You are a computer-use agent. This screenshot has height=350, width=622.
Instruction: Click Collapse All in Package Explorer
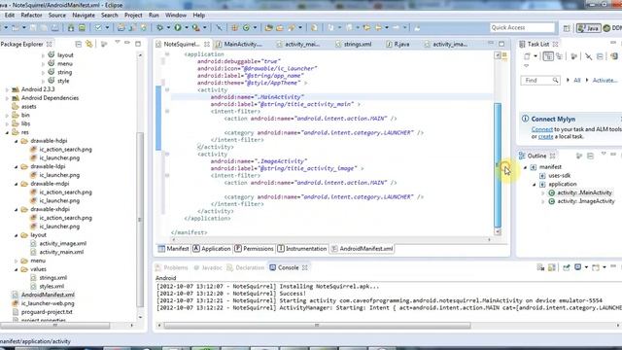[x=78, y=44]
